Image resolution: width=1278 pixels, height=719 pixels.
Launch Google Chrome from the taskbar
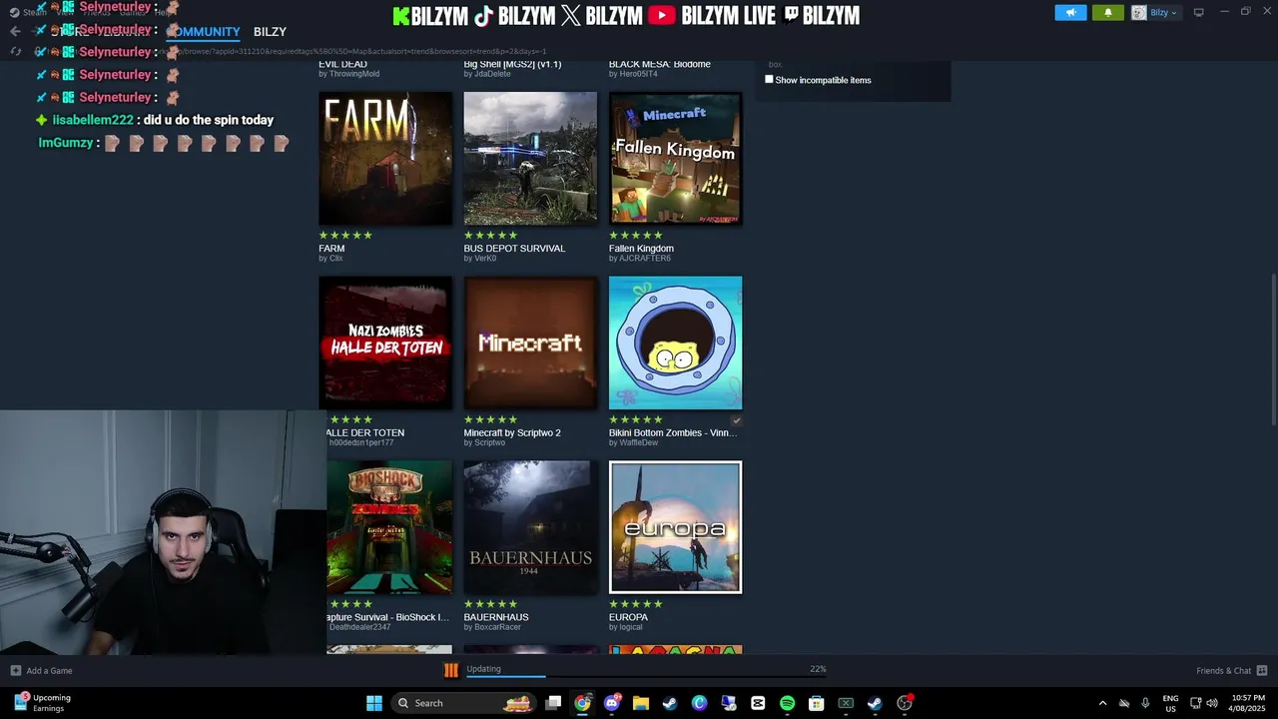pyautogui.click(x=582, y=703)
